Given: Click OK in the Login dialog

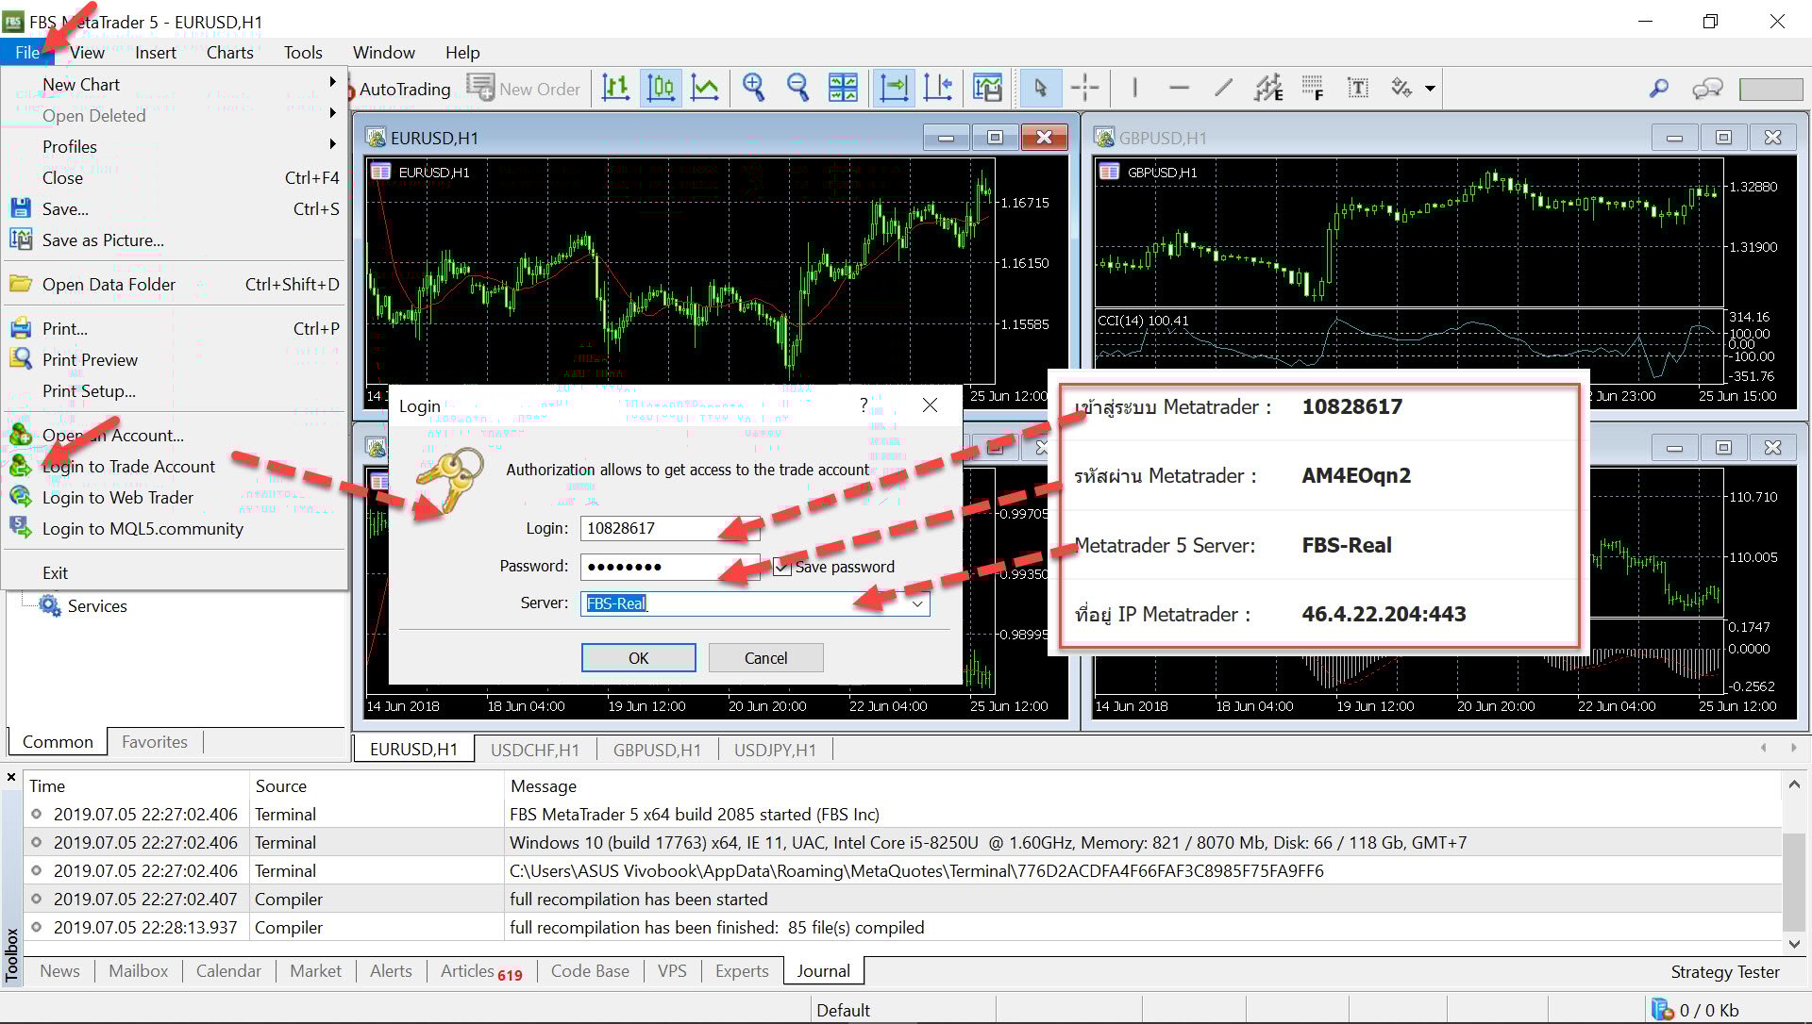Looking at the screenshot, I should coord(638,657).
